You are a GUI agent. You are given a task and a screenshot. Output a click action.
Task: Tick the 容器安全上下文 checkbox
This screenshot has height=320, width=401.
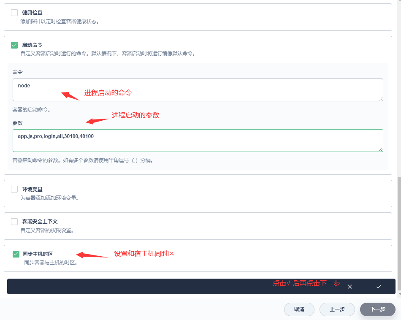pos(14,221)
